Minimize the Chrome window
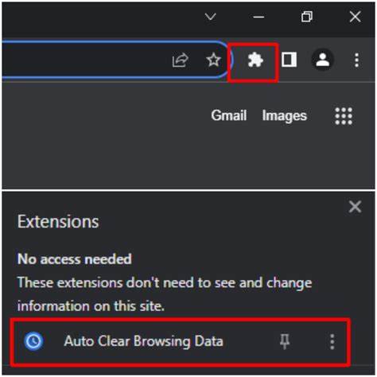The height and width of the screenshot is (377, 377). [258, 17]
